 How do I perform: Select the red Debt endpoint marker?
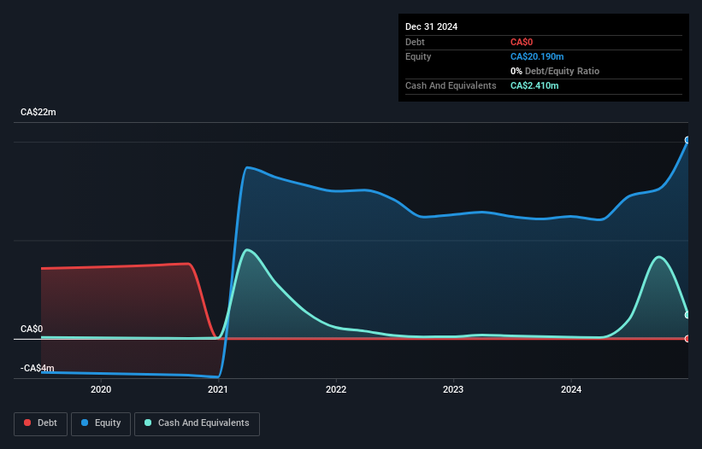point(687,339)
